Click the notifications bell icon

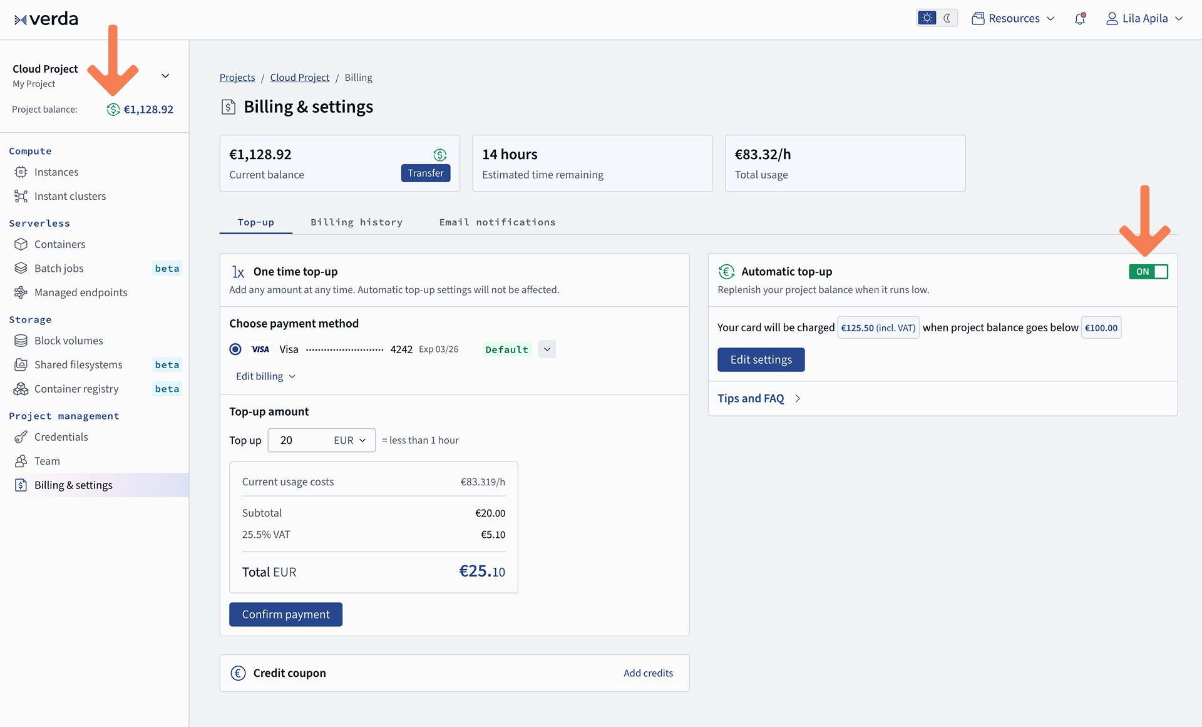1079,19
